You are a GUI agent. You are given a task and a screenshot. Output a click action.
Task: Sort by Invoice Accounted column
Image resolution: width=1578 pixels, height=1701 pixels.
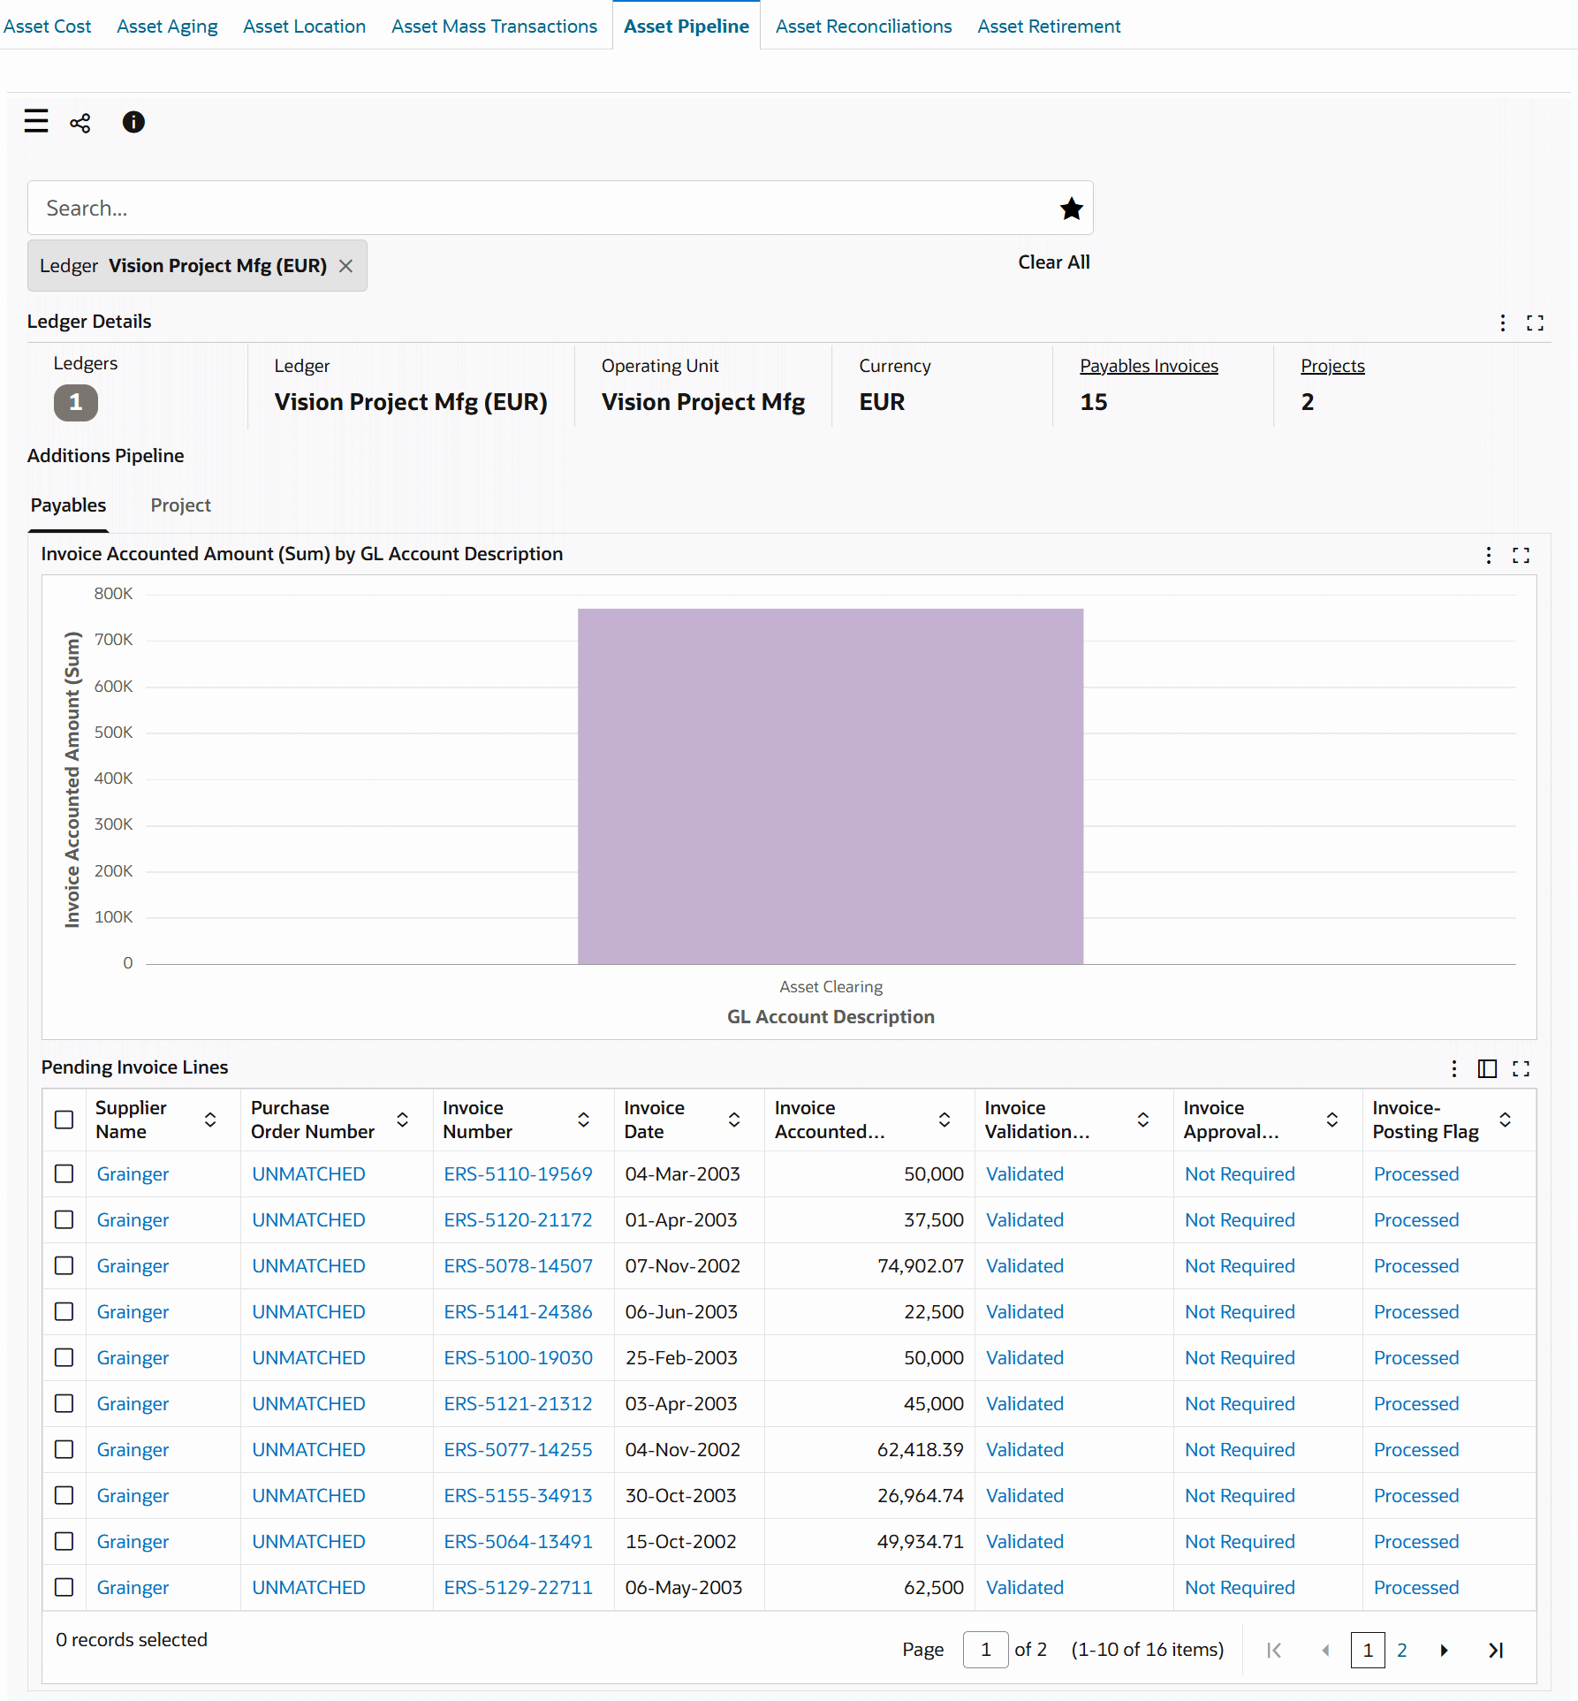(945, 1120)
